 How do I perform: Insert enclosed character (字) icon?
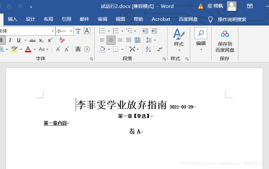click(87, 49)
